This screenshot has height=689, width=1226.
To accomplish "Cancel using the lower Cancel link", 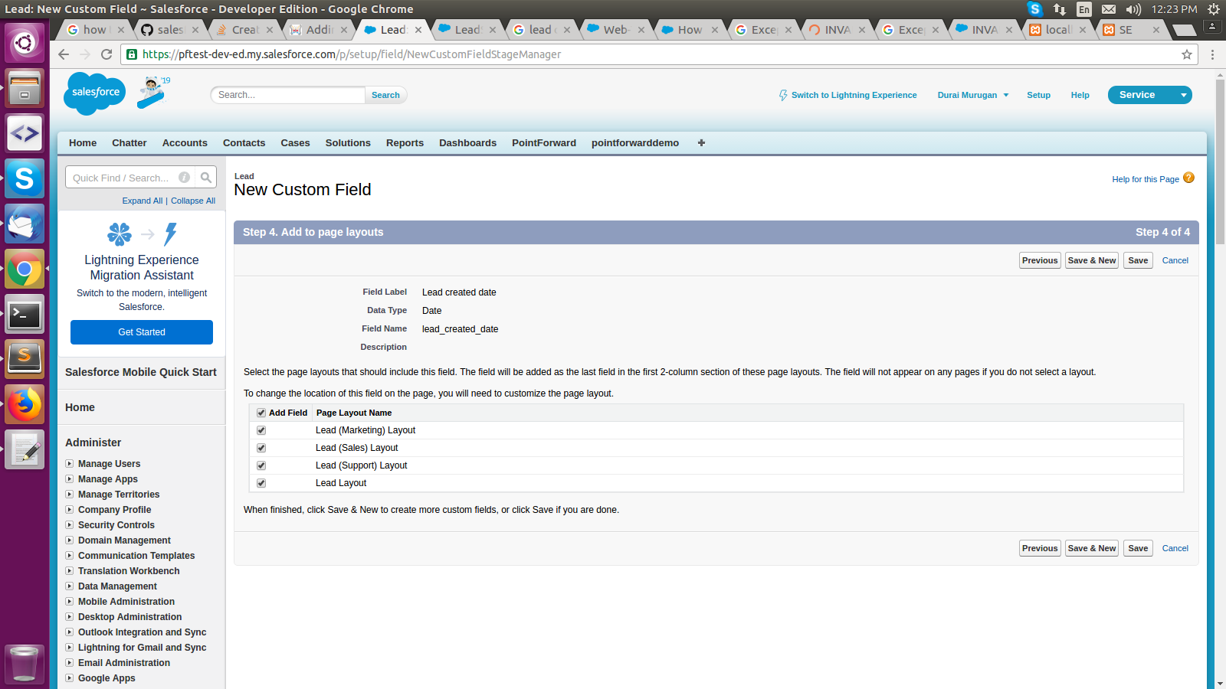I will 1175,548.
